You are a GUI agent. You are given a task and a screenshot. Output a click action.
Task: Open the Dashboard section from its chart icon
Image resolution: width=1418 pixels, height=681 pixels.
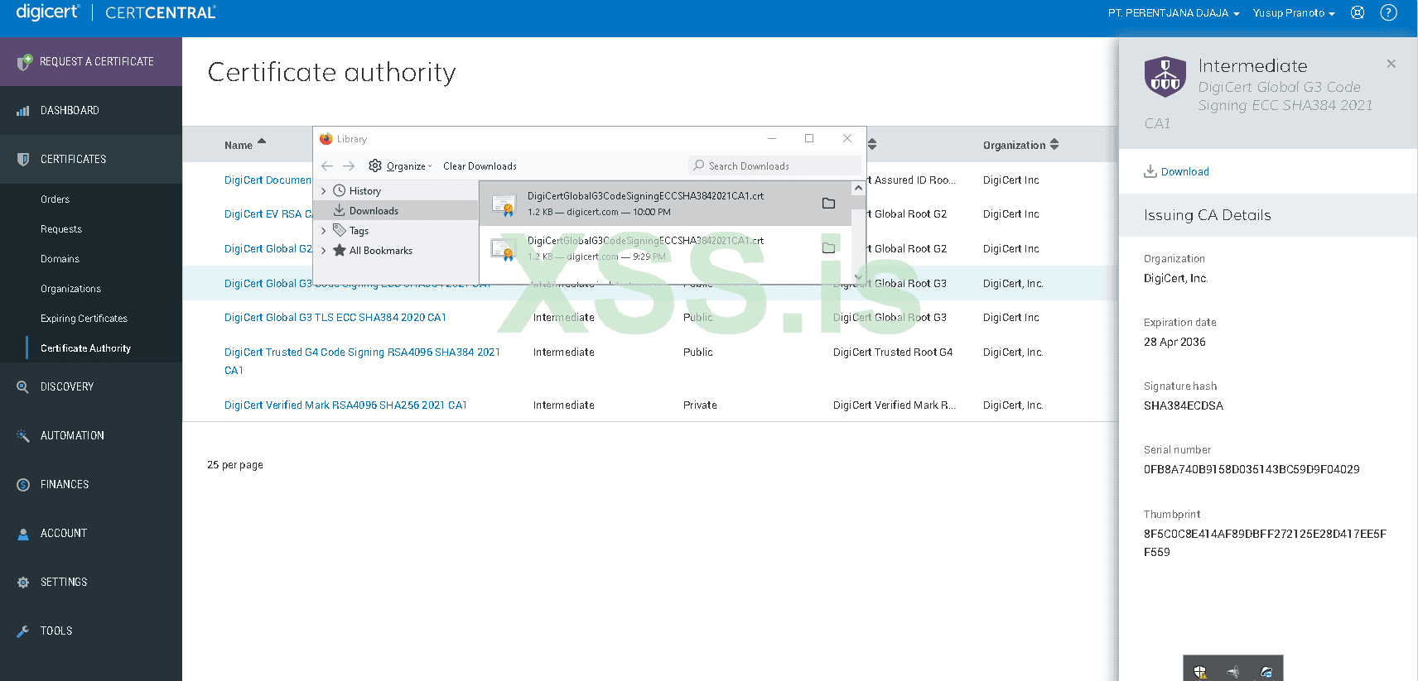pos(23,111)
